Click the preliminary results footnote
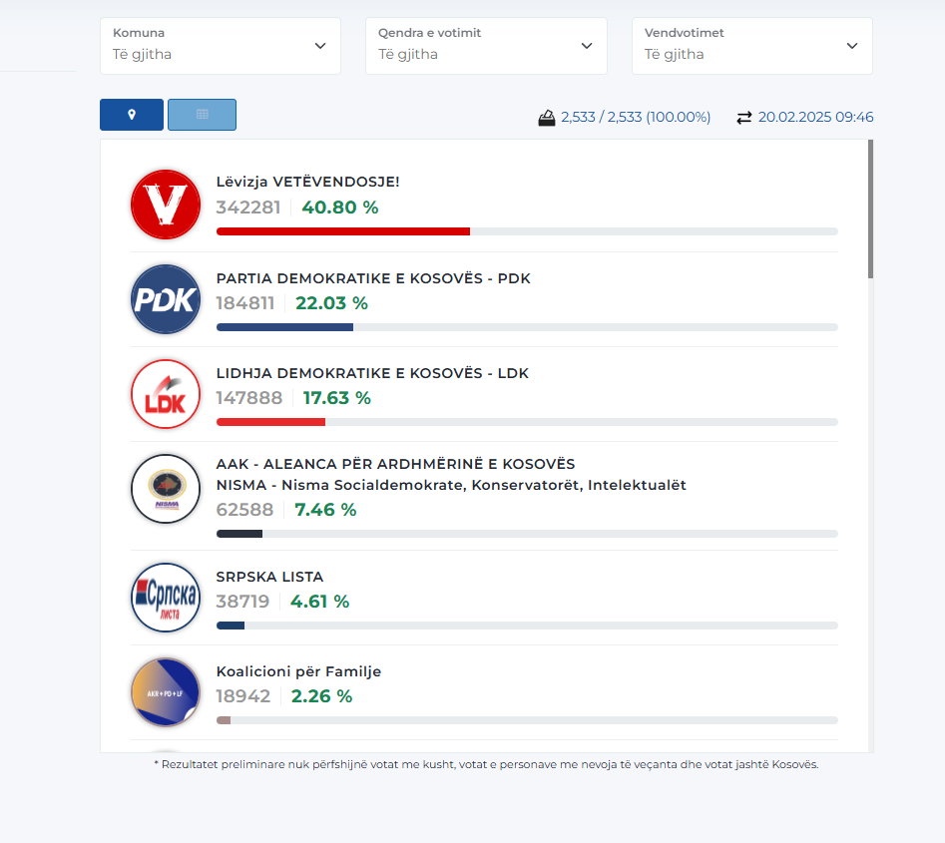The width and height of the screenshot is (945, 843). 486,764
